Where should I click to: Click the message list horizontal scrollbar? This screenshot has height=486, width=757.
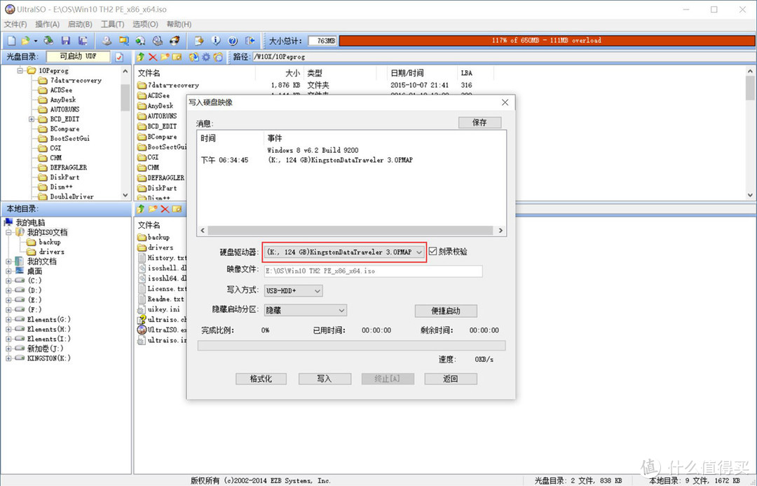[x=351, y=231]
